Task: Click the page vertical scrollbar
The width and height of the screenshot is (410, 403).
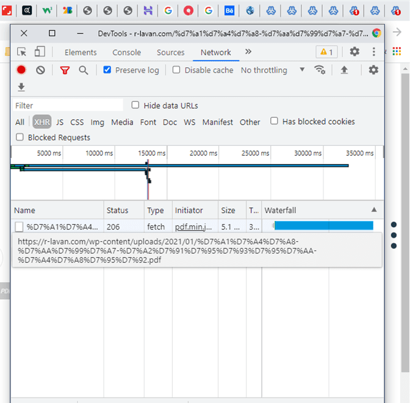Action: click(405, 222)
